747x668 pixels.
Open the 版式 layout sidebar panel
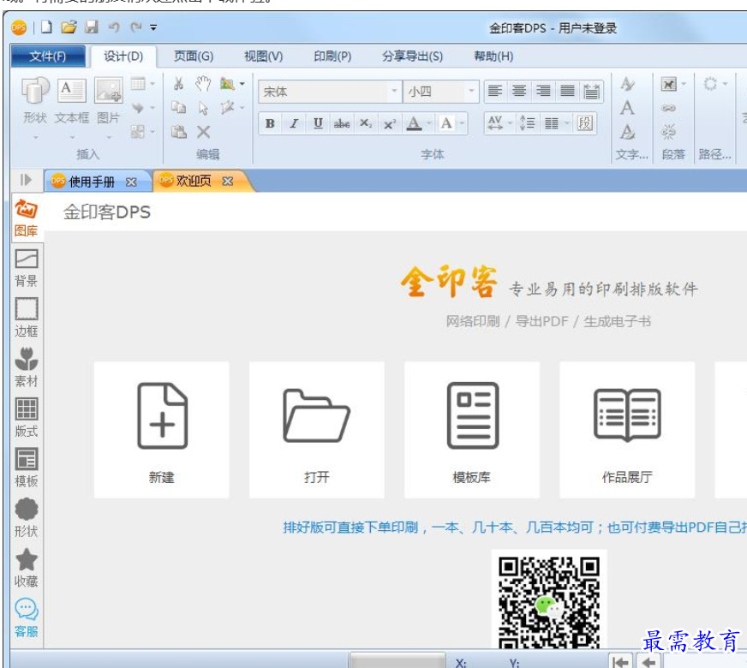pyautogui.click(x=27, y=418)
